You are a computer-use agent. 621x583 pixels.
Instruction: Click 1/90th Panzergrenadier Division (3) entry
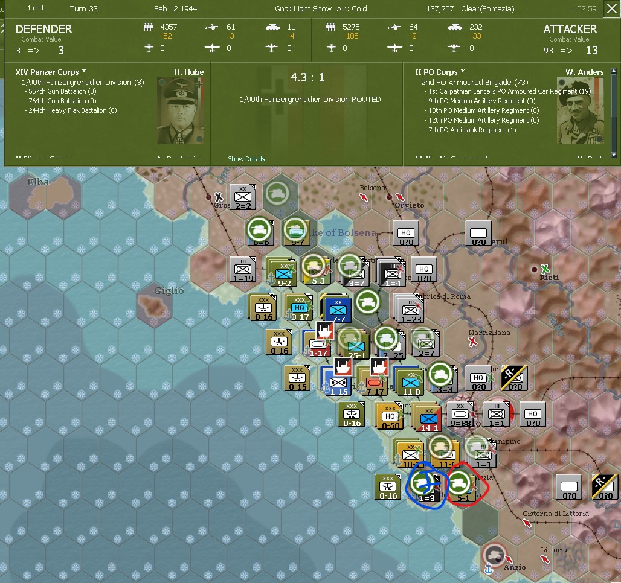tap(83, 82)
